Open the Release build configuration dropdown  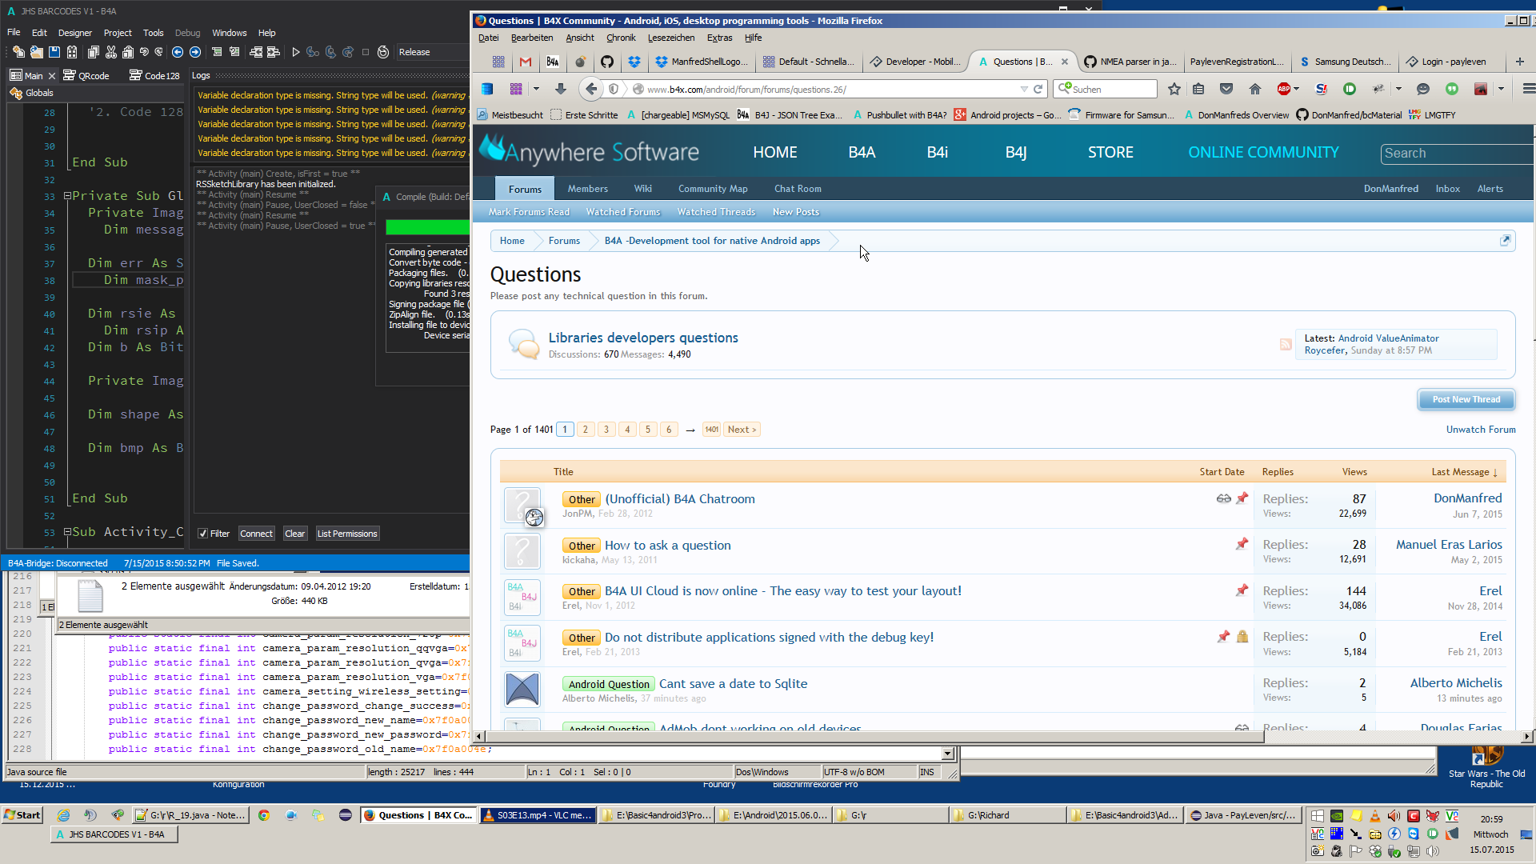(x=432, y=52)
